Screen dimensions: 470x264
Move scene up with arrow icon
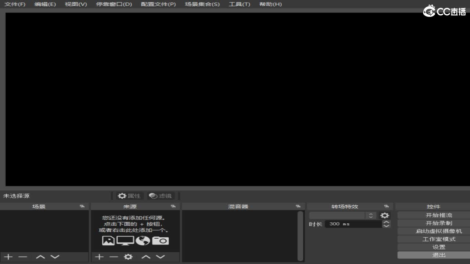[x=40, y=257]
